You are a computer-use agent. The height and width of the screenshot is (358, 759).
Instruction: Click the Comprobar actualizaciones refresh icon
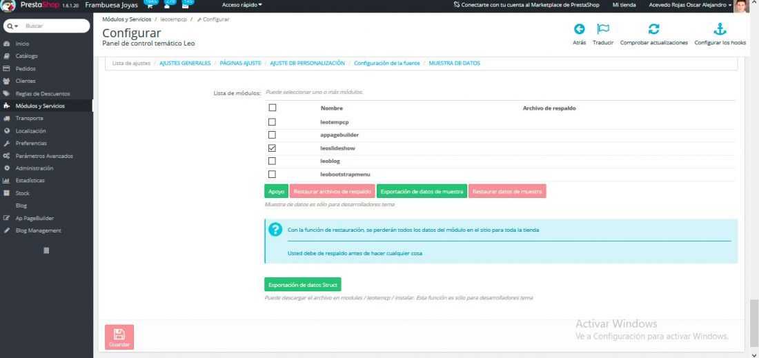pyautogui.click(x=654, y=29)
